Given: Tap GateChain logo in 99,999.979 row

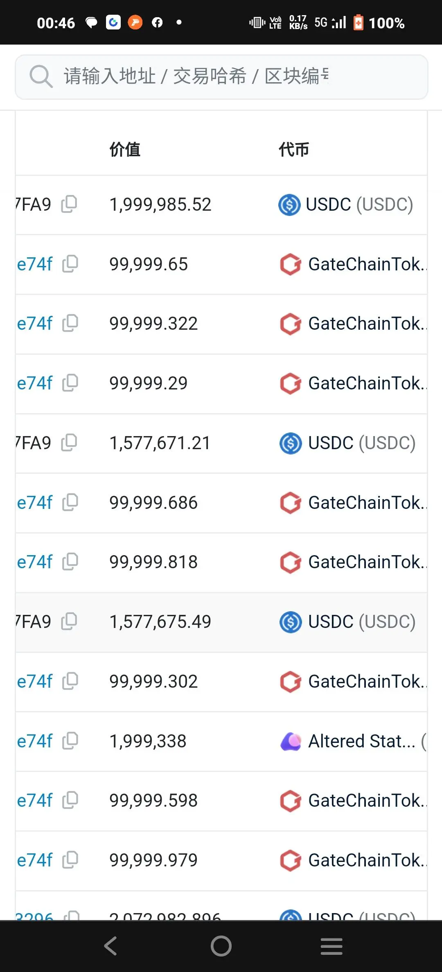Looking at the screenshot, I should click(x=291, y=860).
